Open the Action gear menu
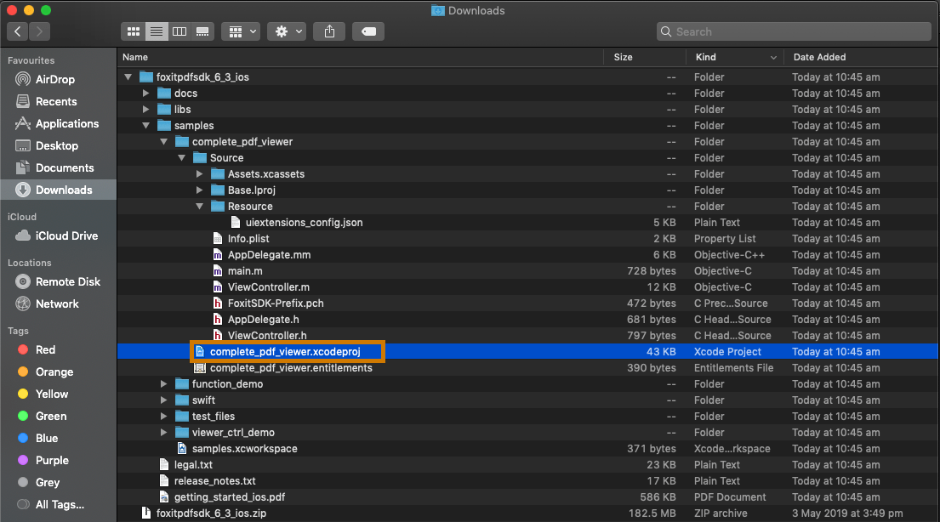Viewport: 940px width, 522px height. coord(288,31)
